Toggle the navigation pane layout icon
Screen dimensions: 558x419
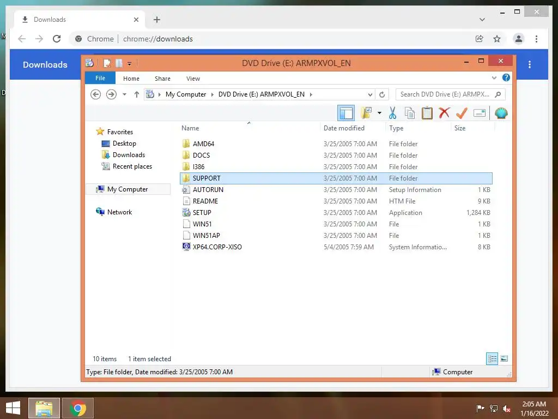tap(346, 113)
